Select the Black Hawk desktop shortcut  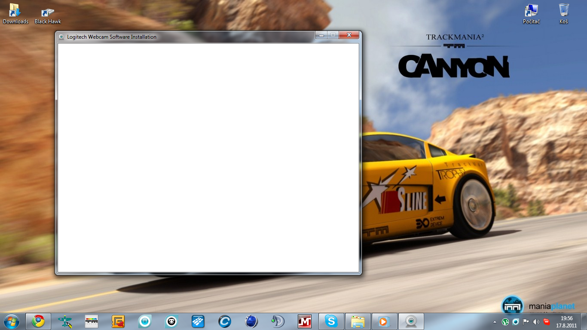[x=48, y=15]
